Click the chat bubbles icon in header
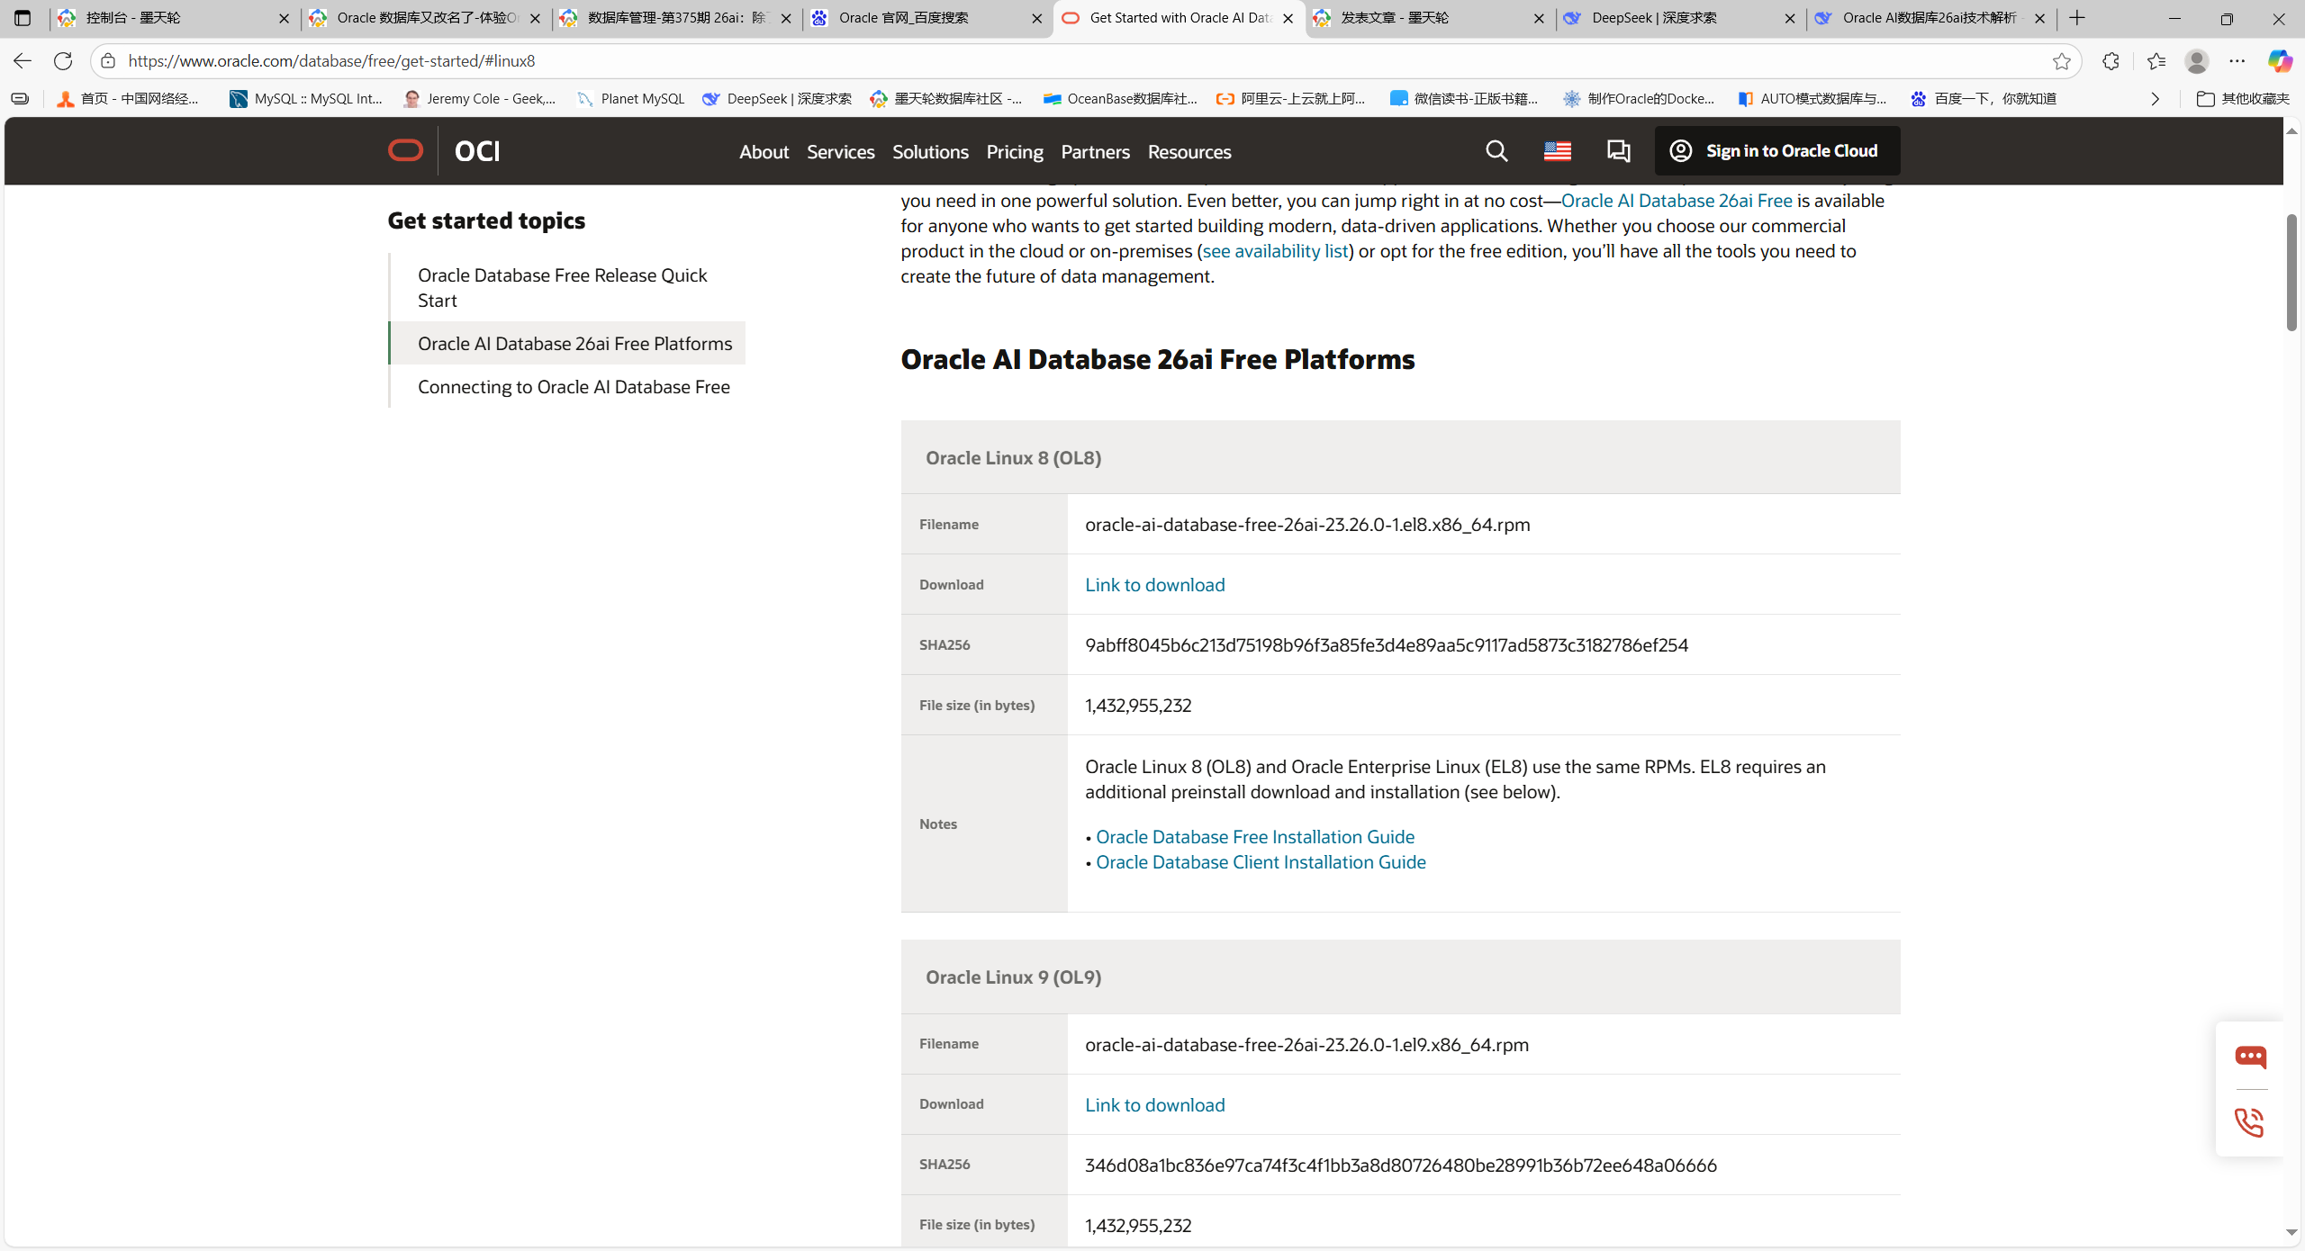2305x1251 pixels. [1618, 151]
